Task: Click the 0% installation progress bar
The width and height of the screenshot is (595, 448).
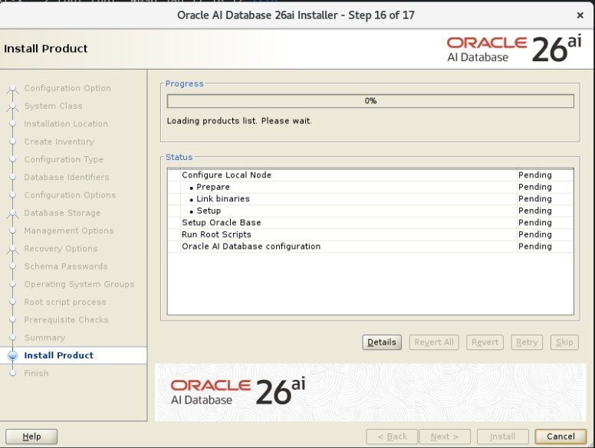Action: 370,101
